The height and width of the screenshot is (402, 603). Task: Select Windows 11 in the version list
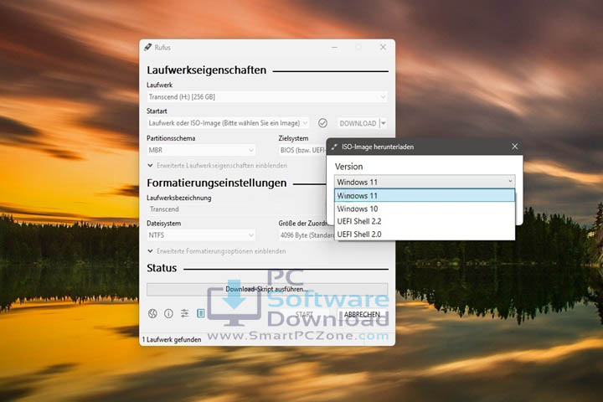[425, 195]
